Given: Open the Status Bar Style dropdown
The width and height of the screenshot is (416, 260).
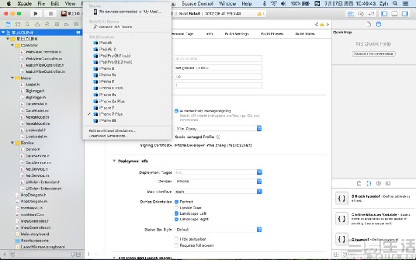Looking at the screenshot, I should pos(218,229).
